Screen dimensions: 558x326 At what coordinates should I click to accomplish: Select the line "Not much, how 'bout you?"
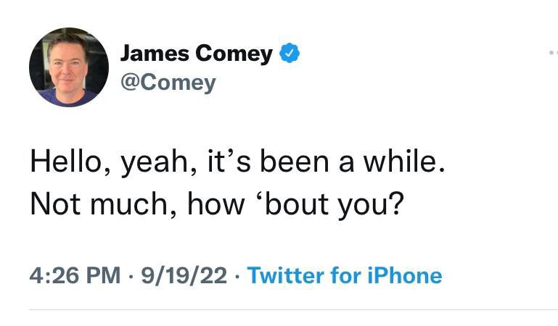pyautogui.click(x=217, y=204)
